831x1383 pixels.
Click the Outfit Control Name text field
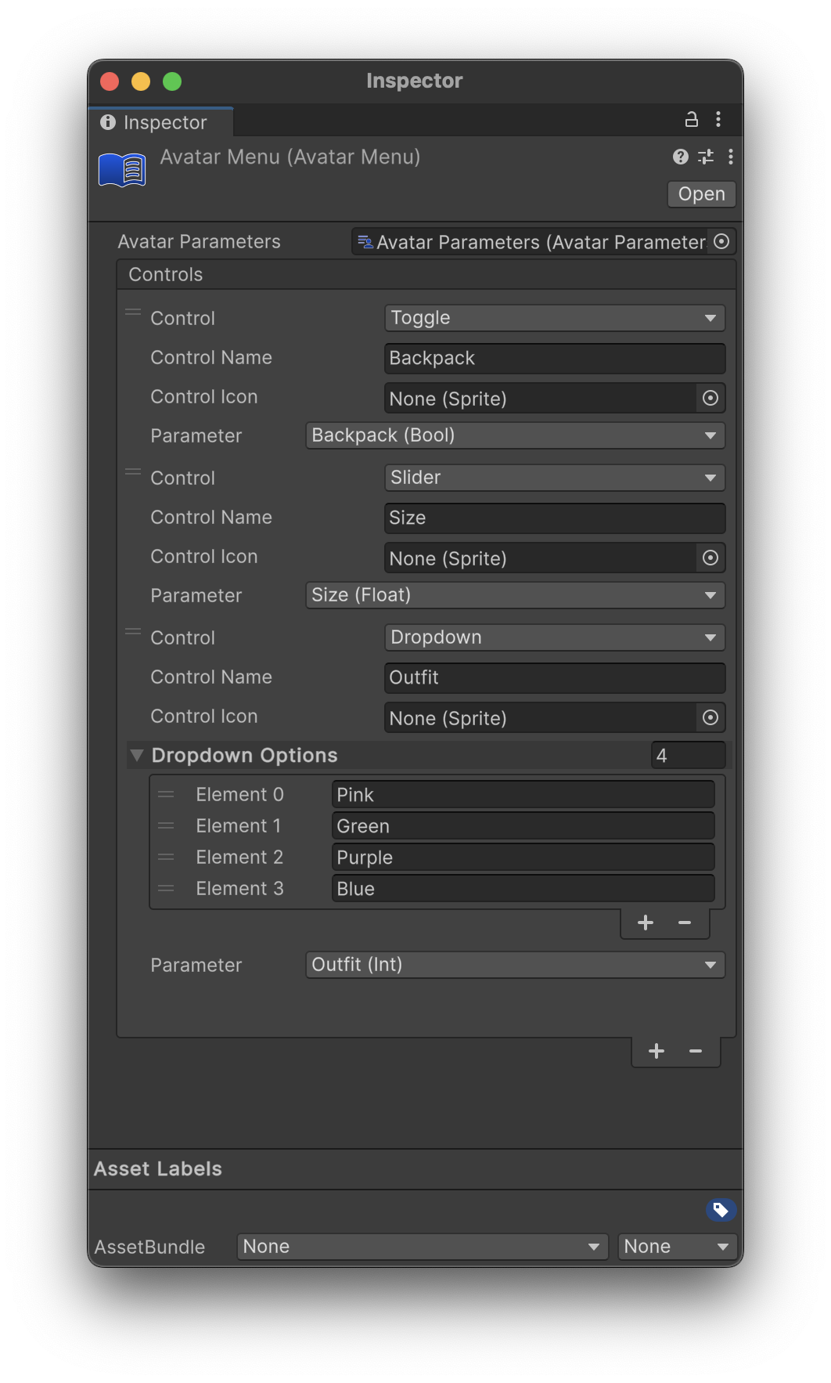pyautogui.click(x=554, y=678)
